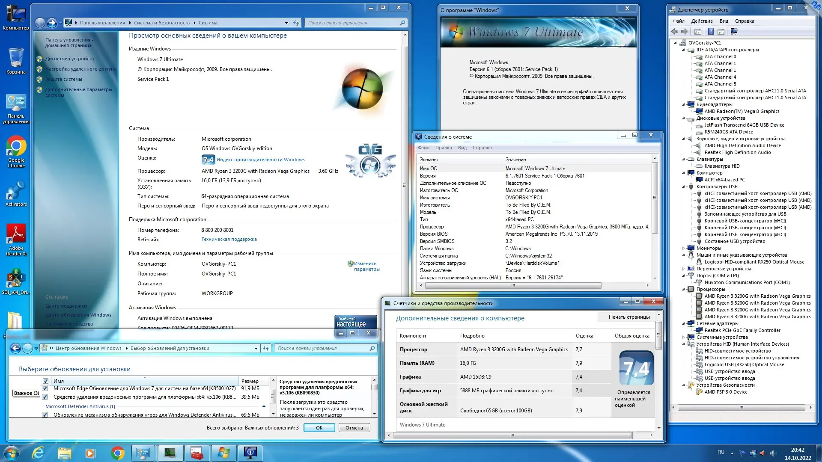Open Правка menu in Сведения о системе
The image size is (822, 462).
(x=443, y=148)
